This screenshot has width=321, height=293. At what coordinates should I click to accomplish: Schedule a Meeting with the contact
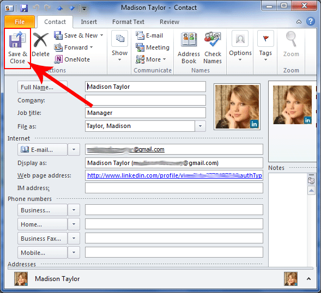pyautogui.click(x=153, y=47)
